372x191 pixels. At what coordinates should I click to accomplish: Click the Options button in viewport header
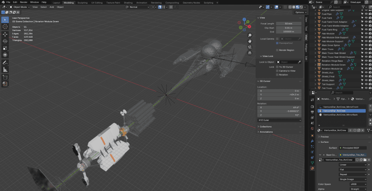[x=299, y=12]
